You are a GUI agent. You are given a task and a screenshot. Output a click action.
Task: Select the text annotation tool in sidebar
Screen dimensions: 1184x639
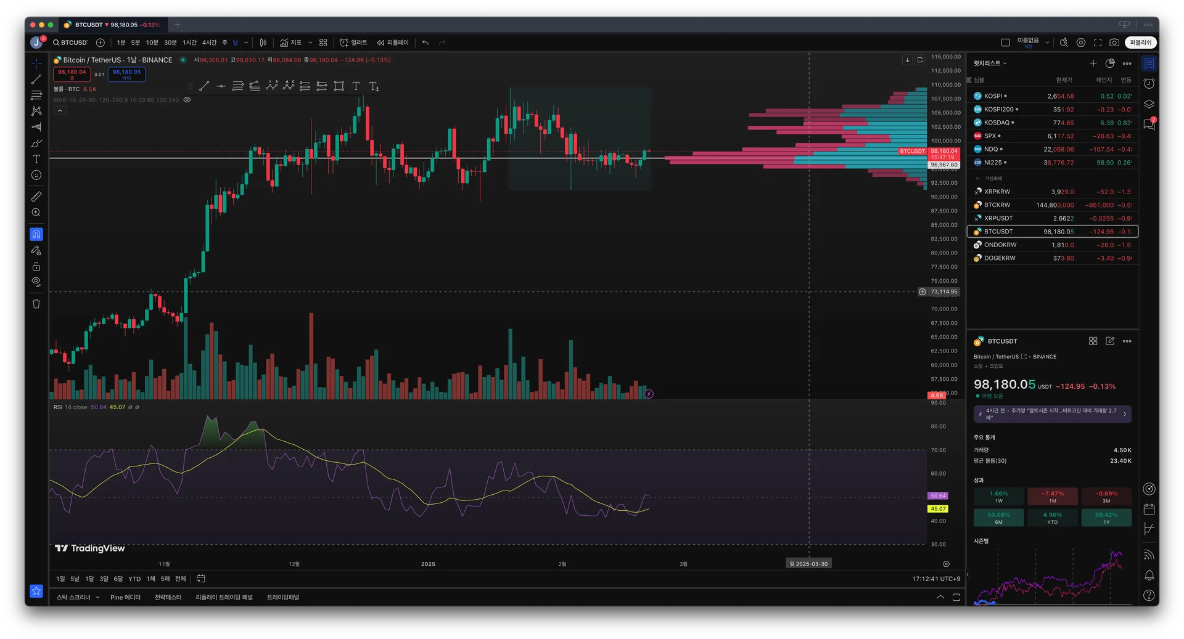pyautogui.click(x=36, y=159)
